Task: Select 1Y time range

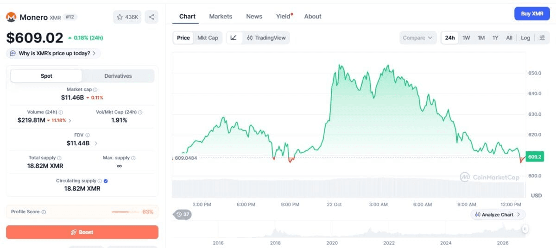Action: pyautogui.click(x=495, y=38)
